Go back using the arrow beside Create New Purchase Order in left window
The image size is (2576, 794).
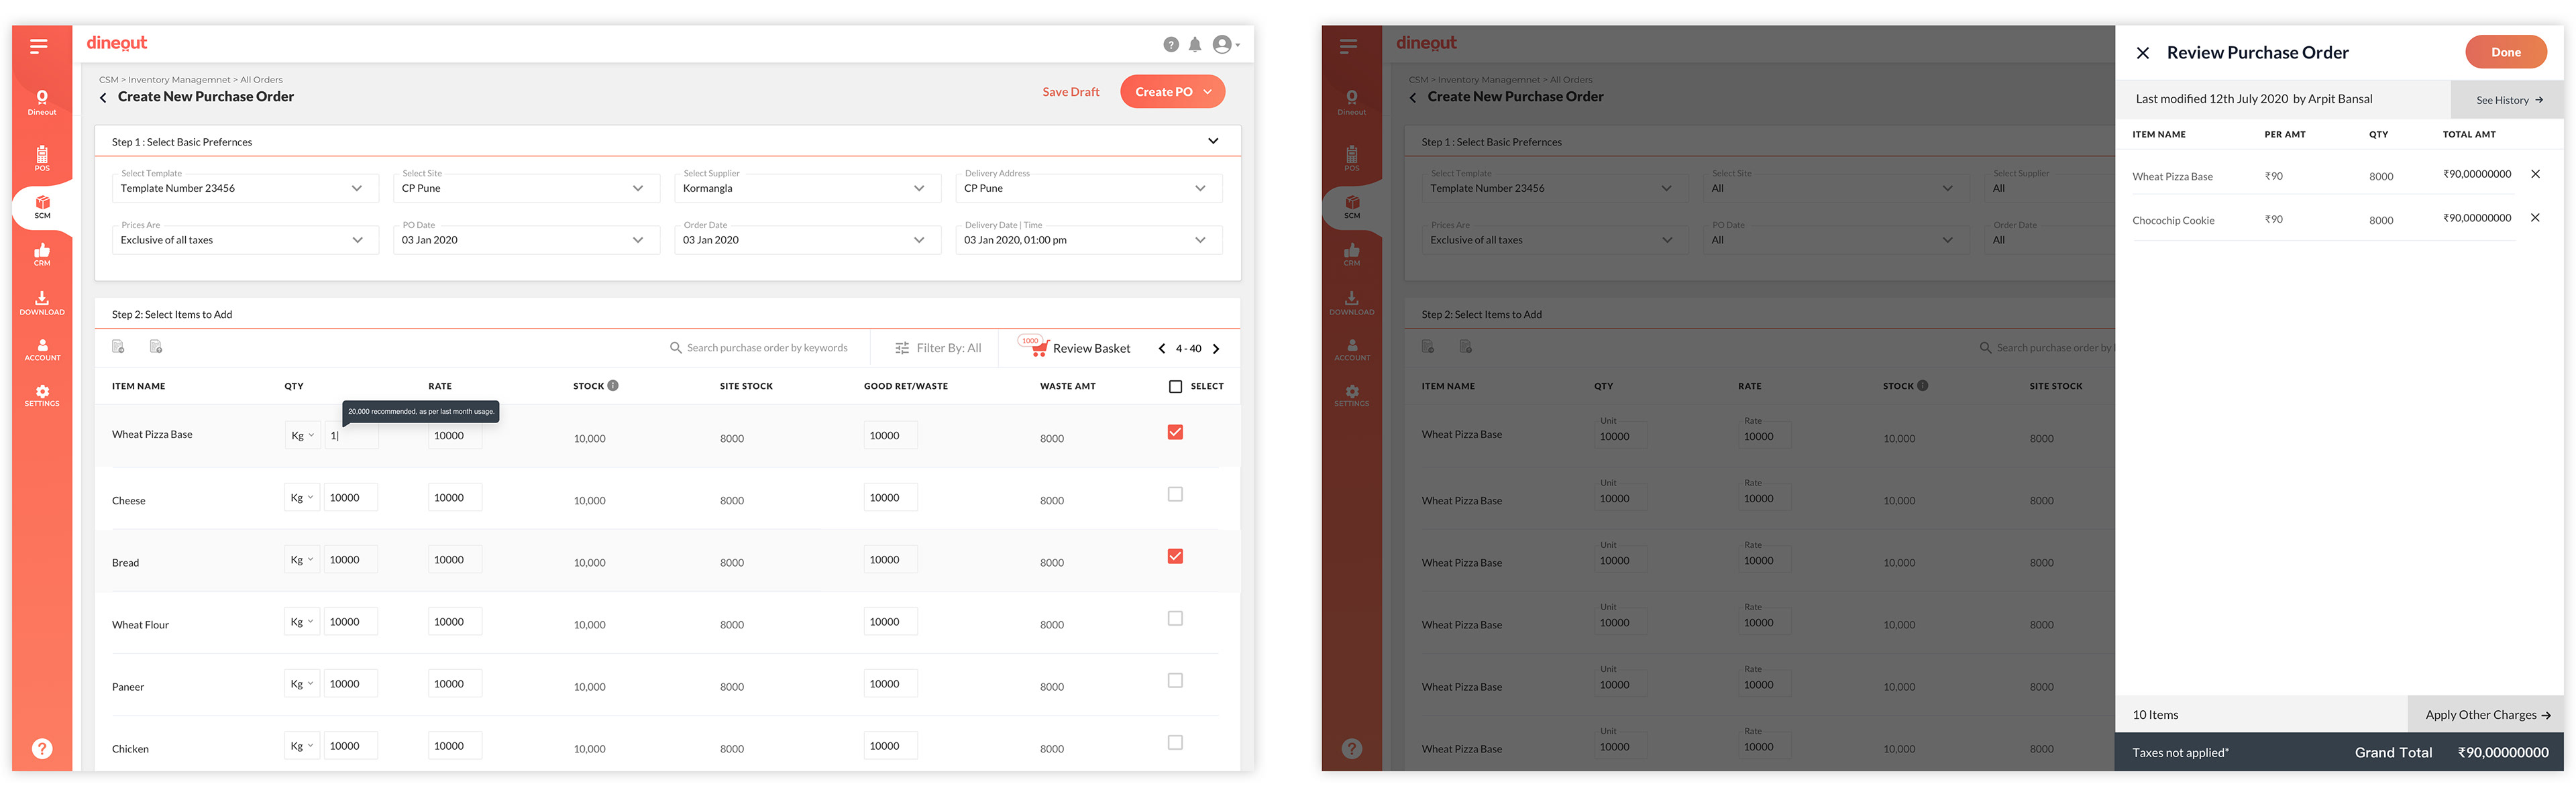tap(103, 97)
